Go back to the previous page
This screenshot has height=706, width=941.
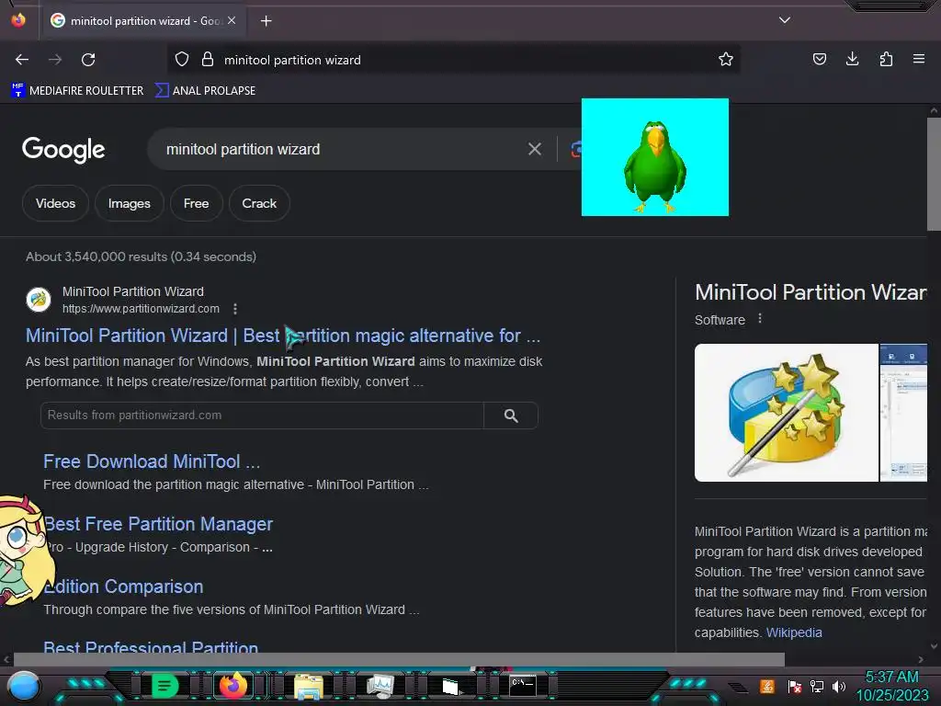pos(22,60)
